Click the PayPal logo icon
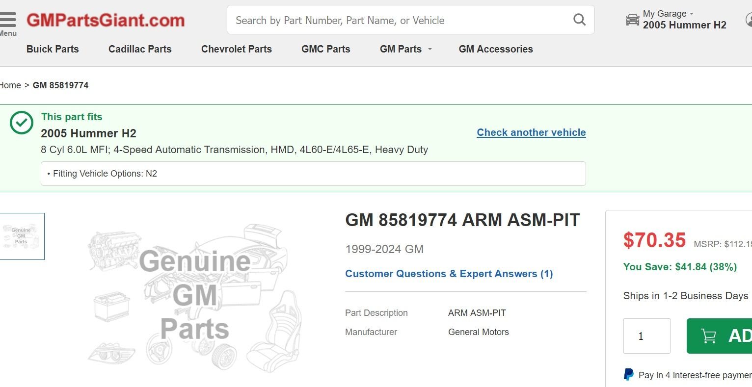Image resolution: width=752 pixels, height=387 pixels. click(628, 375)
